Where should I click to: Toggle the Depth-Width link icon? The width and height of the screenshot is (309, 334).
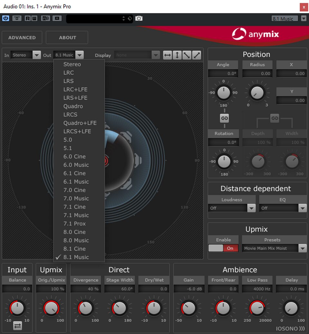click(275, 118)
